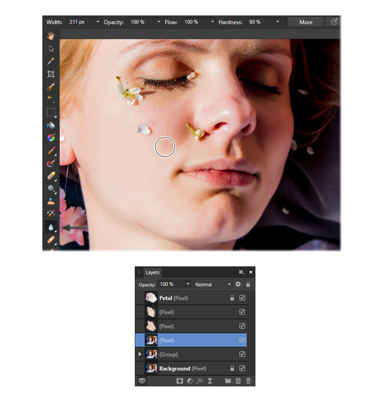The width and height of the screenshot is (387, 400).
Task: Select the Paint Mixer Brush tool
Action: pos(51,163)
